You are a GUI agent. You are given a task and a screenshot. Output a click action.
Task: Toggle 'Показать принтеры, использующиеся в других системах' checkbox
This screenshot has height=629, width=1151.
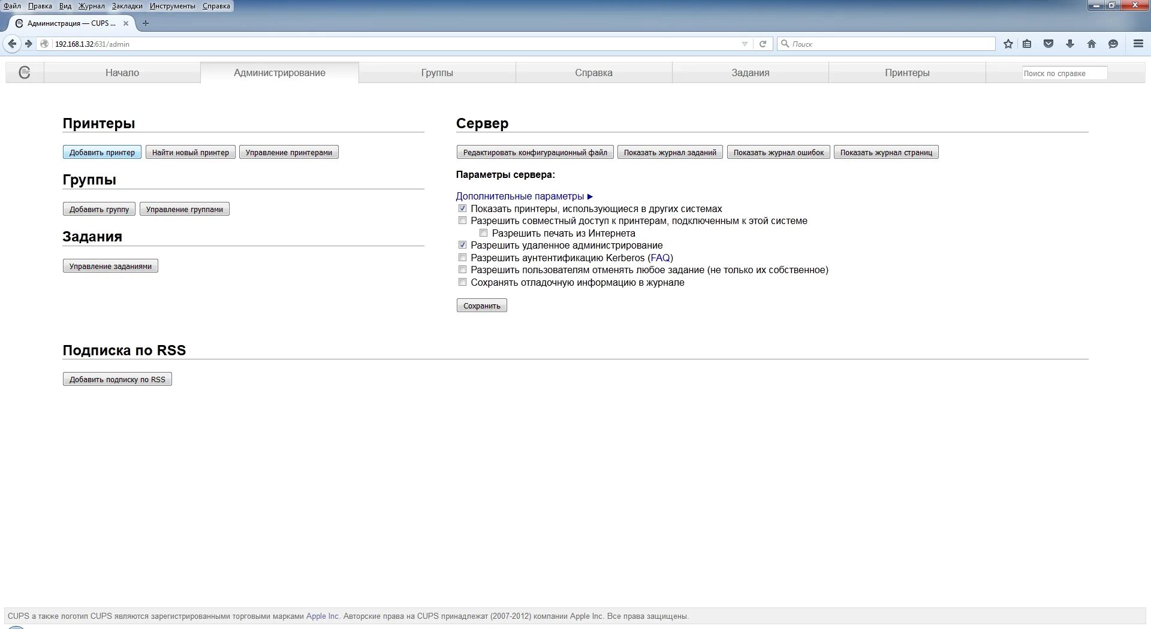(462, 208)
